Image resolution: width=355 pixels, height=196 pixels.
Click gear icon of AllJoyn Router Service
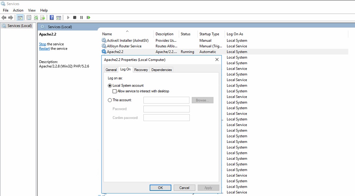pos(104,46)
